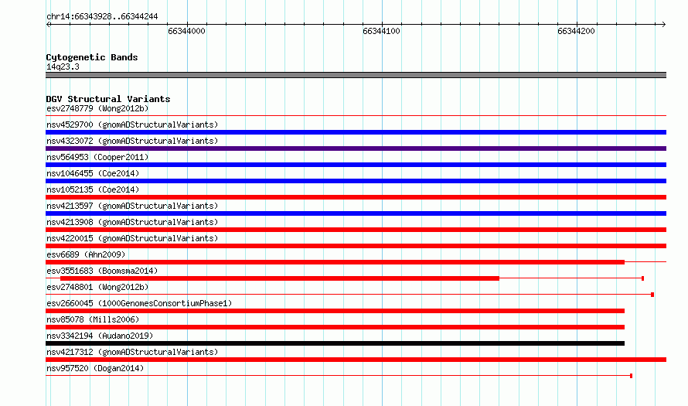Viewport: 688px width, 406px height.
Task: Open variant nsv1052135 (Coe2014) label
Action: click(93, 189)
